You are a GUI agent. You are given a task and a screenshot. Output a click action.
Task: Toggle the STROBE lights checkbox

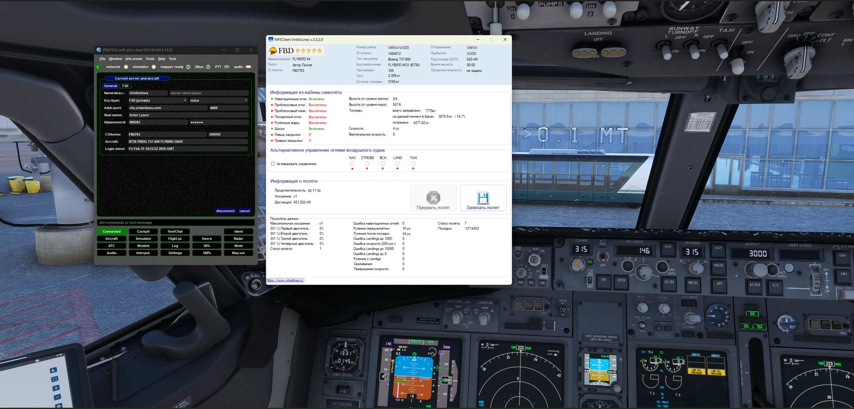tap(367, 163)
